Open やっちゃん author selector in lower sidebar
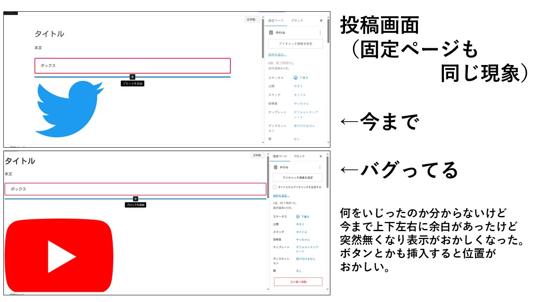Viewport: 536px width, 302px height. pyautogui.click(x=303, y=240)
